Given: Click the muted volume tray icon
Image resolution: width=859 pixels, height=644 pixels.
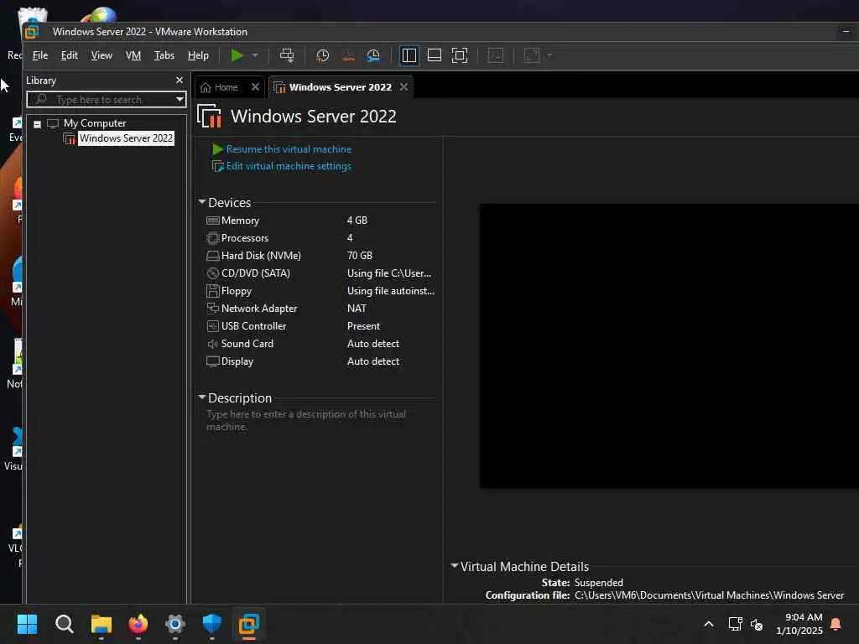Looking at the screenshot, I should (x=757, y=624).
